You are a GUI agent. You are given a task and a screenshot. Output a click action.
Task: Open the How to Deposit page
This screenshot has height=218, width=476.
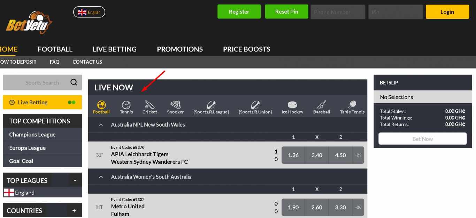pyautogui.click(x=18, y=62)
